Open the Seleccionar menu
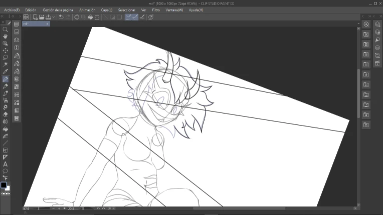The width and height of the screenshot is (383, 215). pos(126,10)
